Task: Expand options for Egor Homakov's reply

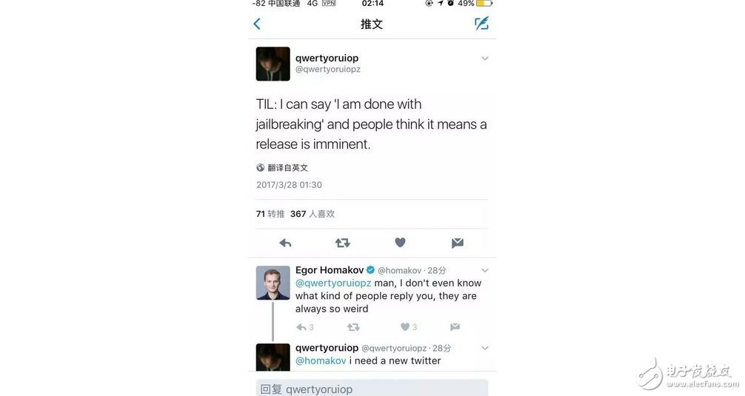Action: tap(485, 270)
